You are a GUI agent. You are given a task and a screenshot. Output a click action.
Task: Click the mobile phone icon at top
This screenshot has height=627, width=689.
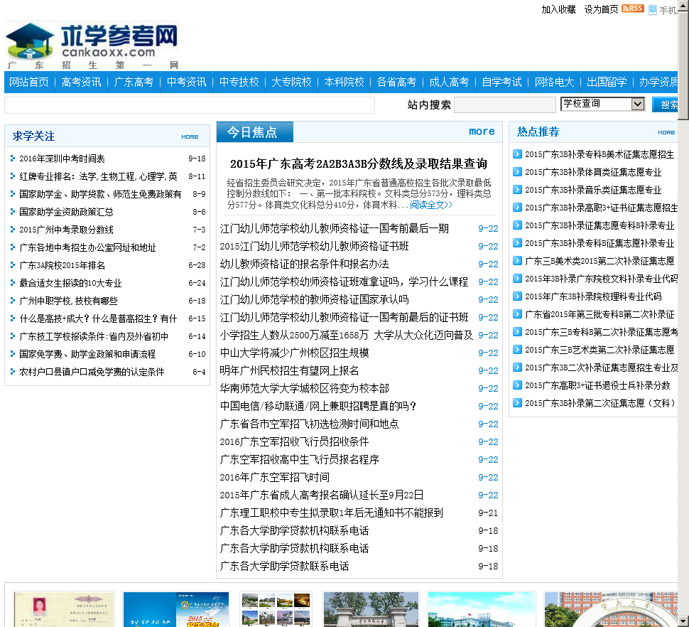(x=653, y=10)
